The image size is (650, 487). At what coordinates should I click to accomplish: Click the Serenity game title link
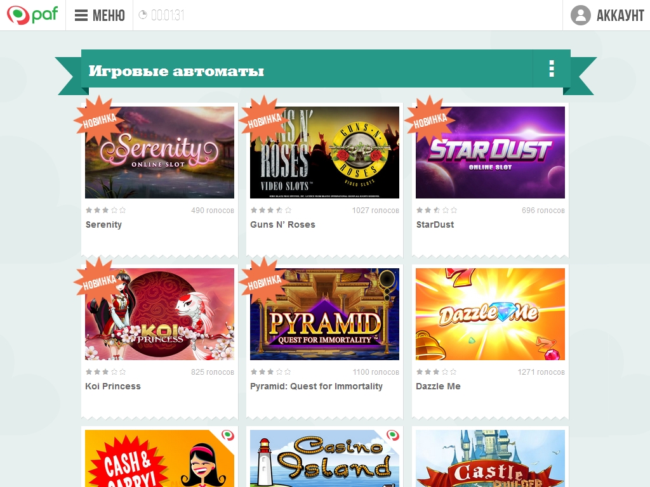click(103, 224)
